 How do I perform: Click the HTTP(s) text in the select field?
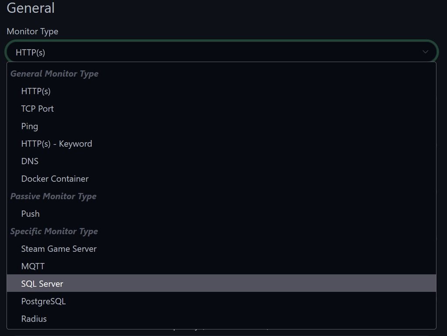coord(31,52)
